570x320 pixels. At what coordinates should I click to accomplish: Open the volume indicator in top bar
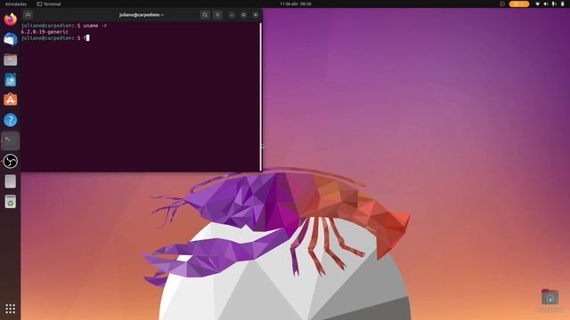tap(546, 4)
